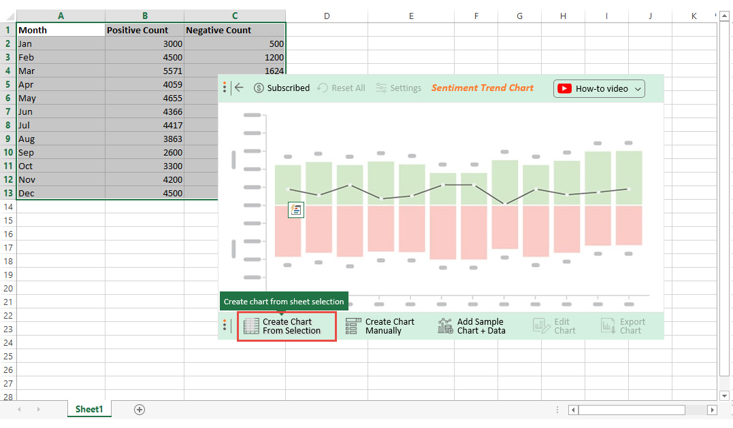Click the Subscribed dollar icon
Viewport: 733px width, 428px height.
click(x=259, y=88)
